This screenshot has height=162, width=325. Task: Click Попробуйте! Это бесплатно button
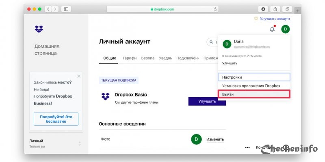(56, 119)
